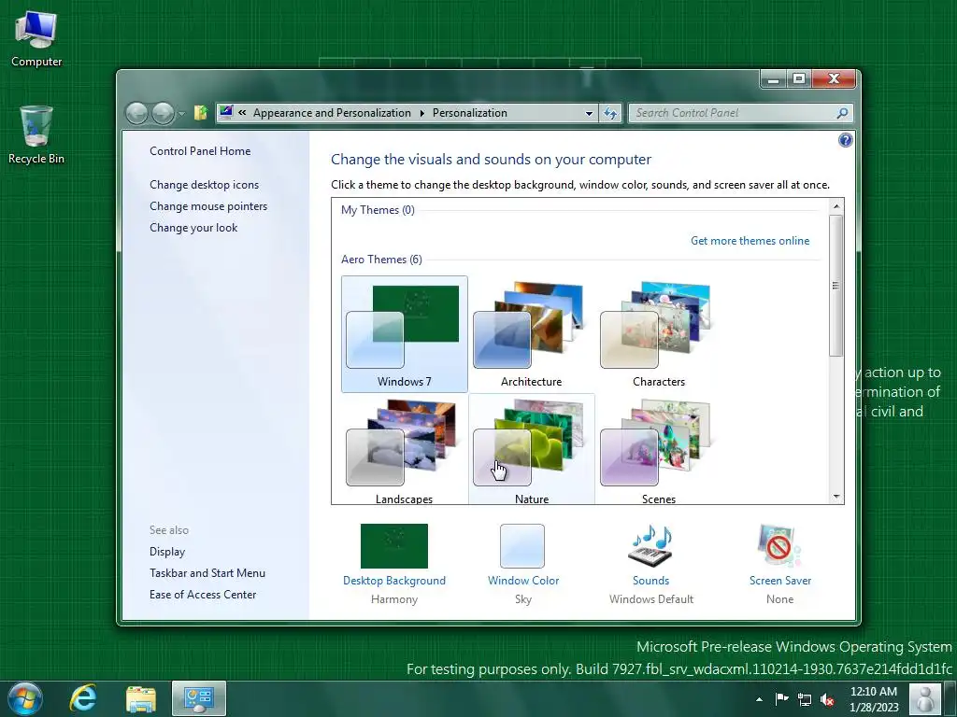
Task: Show hidden breadcrumb levels via double chevron
Action: point(242,113)
